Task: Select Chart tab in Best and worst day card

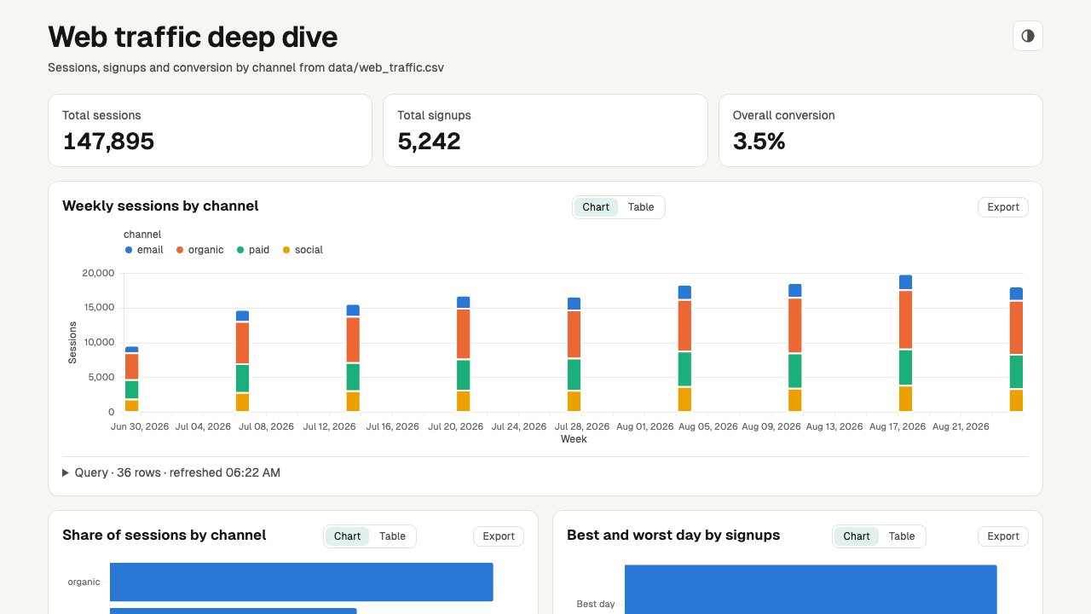Action: (856, 536)
